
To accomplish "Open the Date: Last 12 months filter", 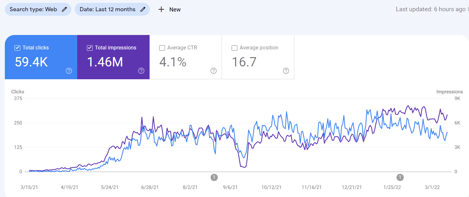I will tap(107, 9).
